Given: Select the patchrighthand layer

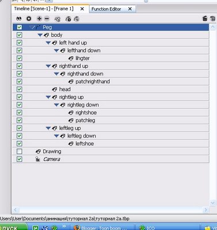Looking at the screenshot, I should click(111, 82).
